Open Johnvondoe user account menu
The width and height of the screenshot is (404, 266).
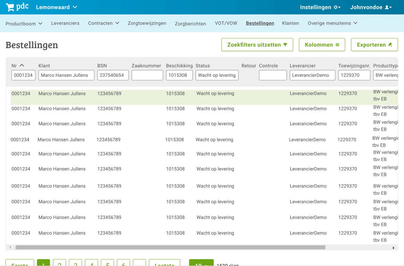(x=371, y=7)
